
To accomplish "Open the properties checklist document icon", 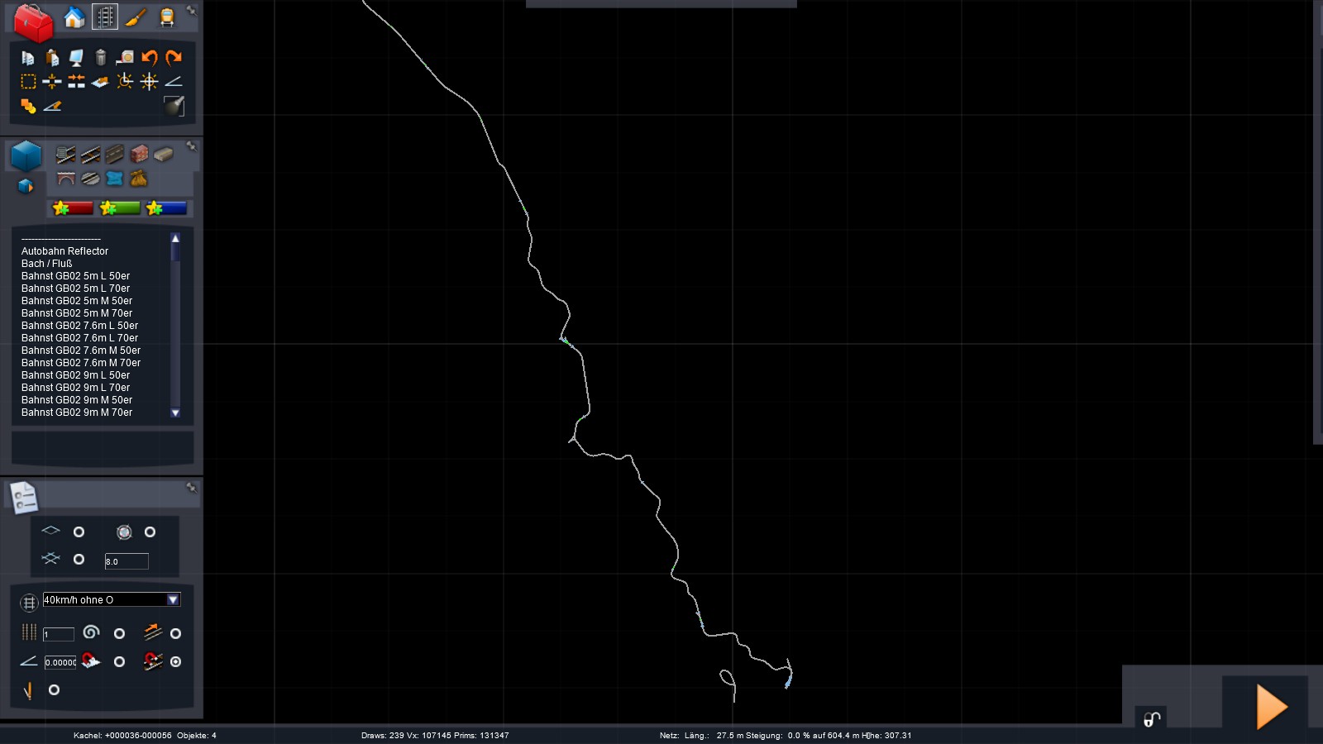I will pos(23,497).
